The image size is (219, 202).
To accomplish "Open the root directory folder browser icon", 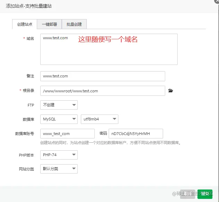I will (170, 91).
